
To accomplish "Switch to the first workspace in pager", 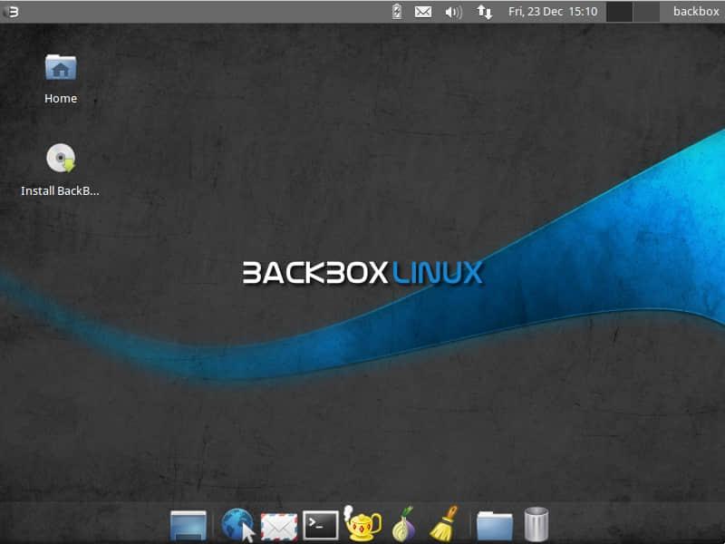I will (619, 12).
